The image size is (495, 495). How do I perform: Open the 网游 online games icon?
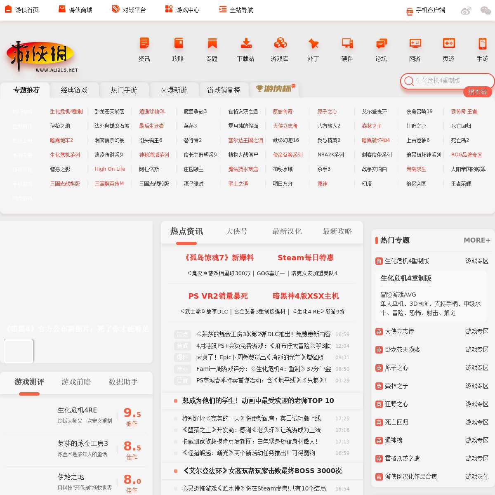tap(415, 43)
